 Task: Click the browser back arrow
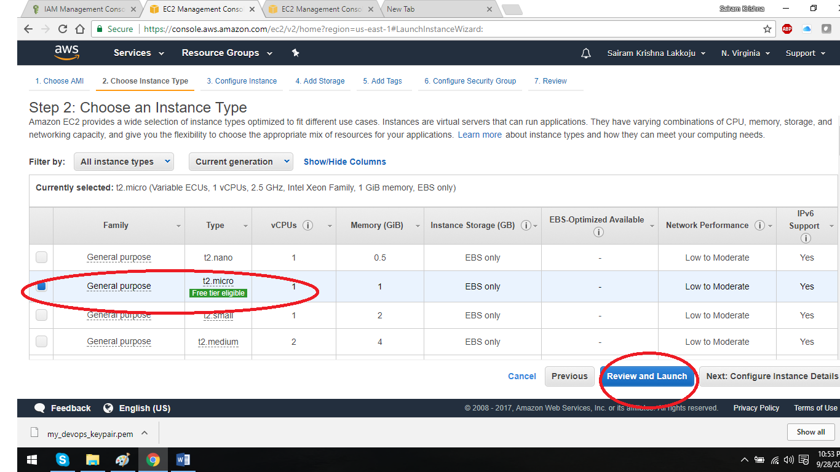(x=28, y=29)
